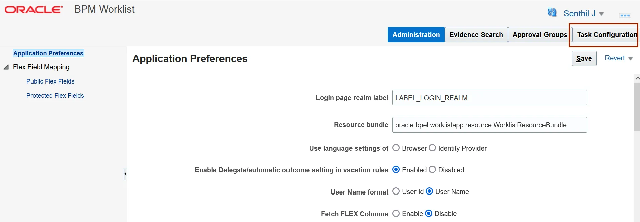The height and width of the screenshot is (222, 640).
Task: Expand the Revert dropdown arrow
Action: (631, 59)
